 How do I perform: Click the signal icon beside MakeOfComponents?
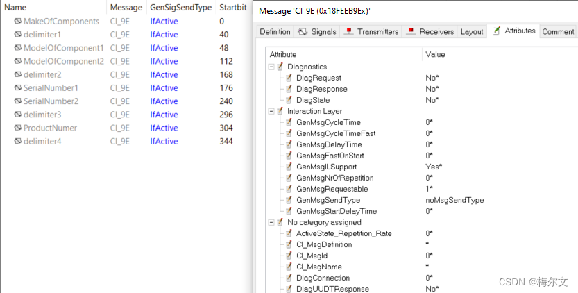coord(18,21)
